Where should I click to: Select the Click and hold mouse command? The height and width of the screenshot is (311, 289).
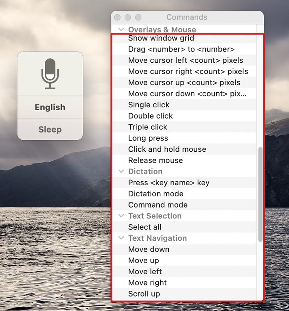click(167, 149)
